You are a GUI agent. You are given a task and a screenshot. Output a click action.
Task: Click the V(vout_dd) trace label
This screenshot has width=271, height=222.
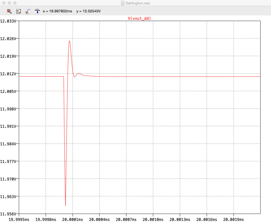coord(139,18)
